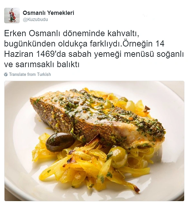Click the tweet text about Ottoman breakfast
189x203 pixels.
pos(94,49)
